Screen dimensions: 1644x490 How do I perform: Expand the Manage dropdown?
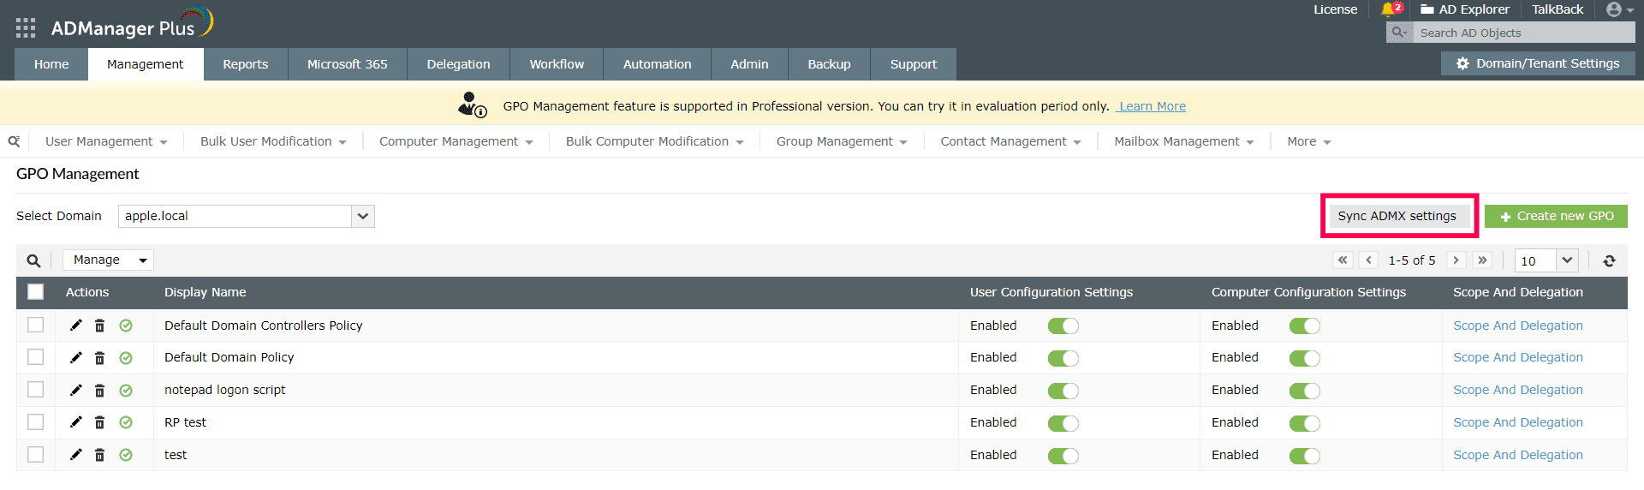tap(109, 260)
